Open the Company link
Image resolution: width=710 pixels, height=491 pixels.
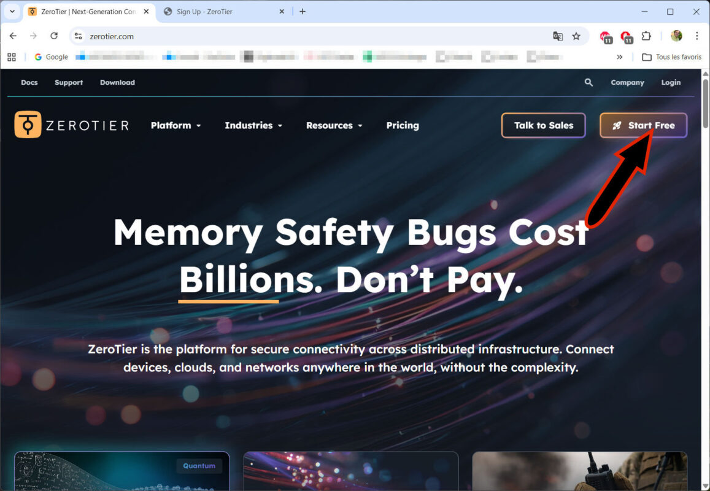pos(627,82)
